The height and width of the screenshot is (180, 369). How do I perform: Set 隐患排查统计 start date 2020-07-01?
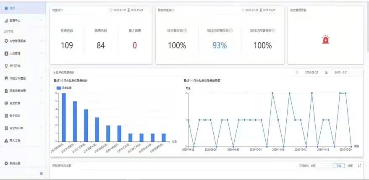pos(252,10)
